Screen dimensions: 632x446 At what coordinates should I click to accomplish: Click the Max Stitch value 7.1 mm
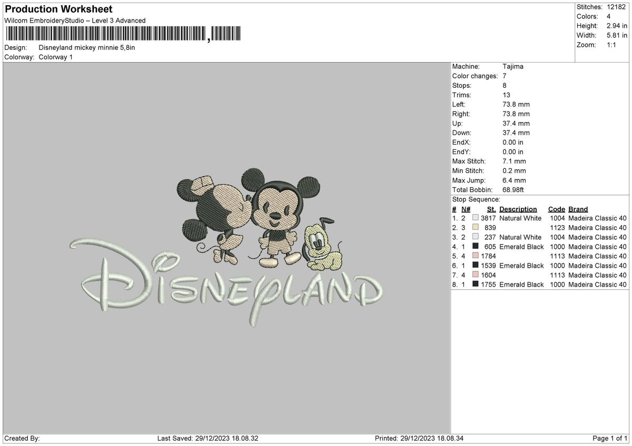(514, 161)
